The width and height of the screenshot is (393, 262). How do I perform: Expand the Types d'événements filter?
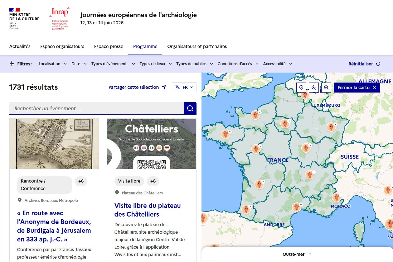pos(113,64)
